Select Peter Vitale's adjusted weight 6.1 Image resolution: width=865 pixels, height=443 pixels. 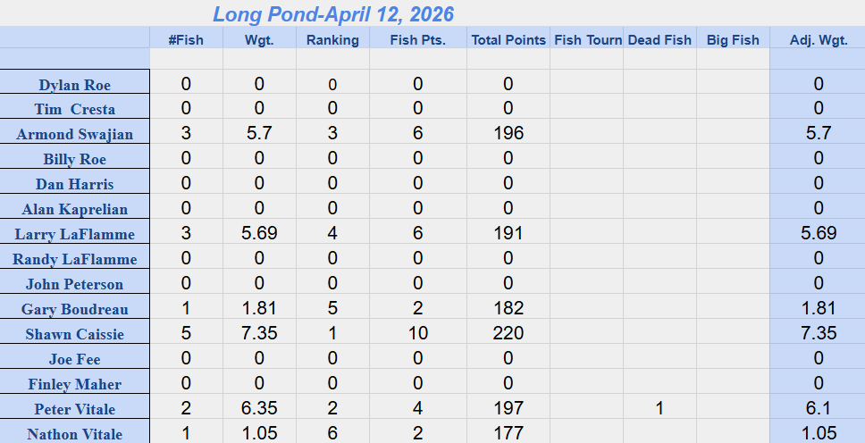819,407
